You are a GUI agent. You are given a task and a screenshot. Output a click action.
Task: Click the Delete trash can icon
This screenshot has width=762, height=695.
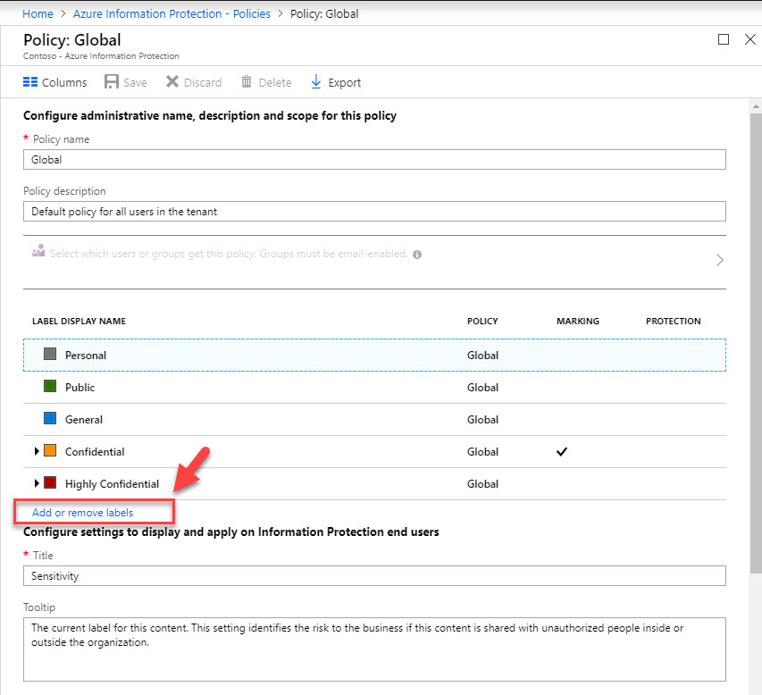[247, 81]
